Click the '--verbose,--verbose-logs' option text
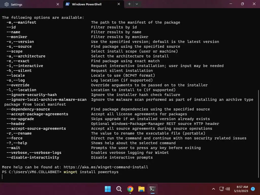 (x=34, y=153)
